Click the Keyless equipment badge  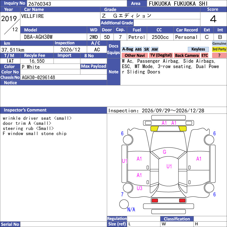pyautogui.click(x=198, y=49)
